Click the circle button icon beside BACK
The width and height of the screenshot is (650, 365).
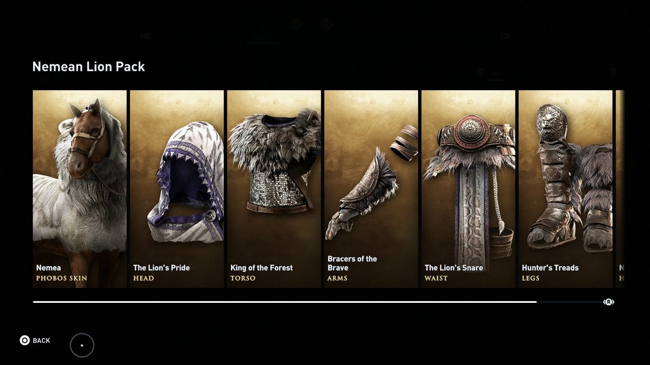coord(24,340)
